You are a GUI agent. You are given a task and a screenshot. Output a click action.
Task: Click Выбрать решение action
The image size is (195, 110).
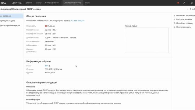(184, 19)
